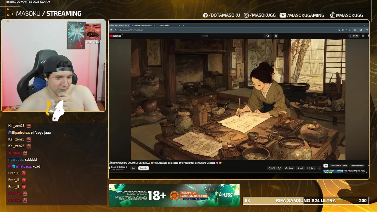Join the Dosis de Cultura channel
The image size is (377, 212).
[x=133, y=168]
